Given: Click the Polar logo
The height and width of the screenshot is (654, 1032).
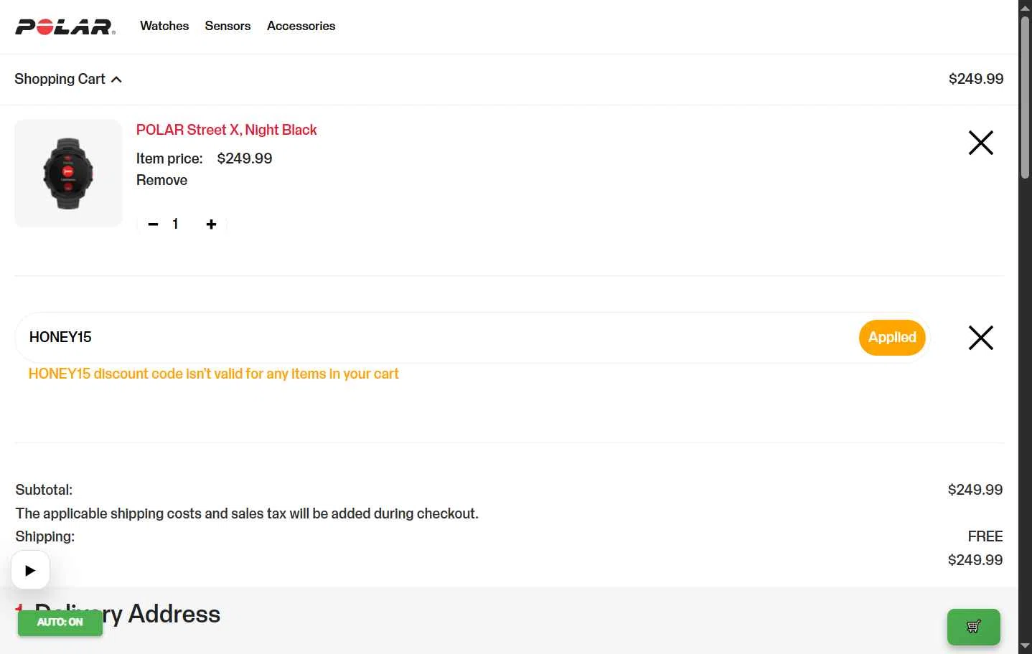Looking at the screenshot, I should [x=65, y=27].
